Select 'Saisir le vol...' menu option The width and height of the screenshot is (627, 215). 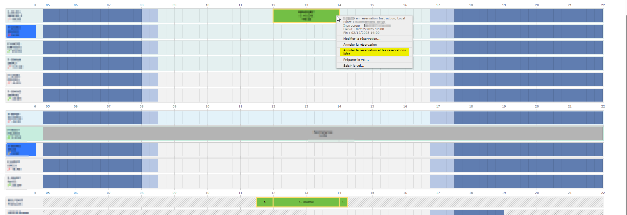pyautogui.click(x=353, y=66)
